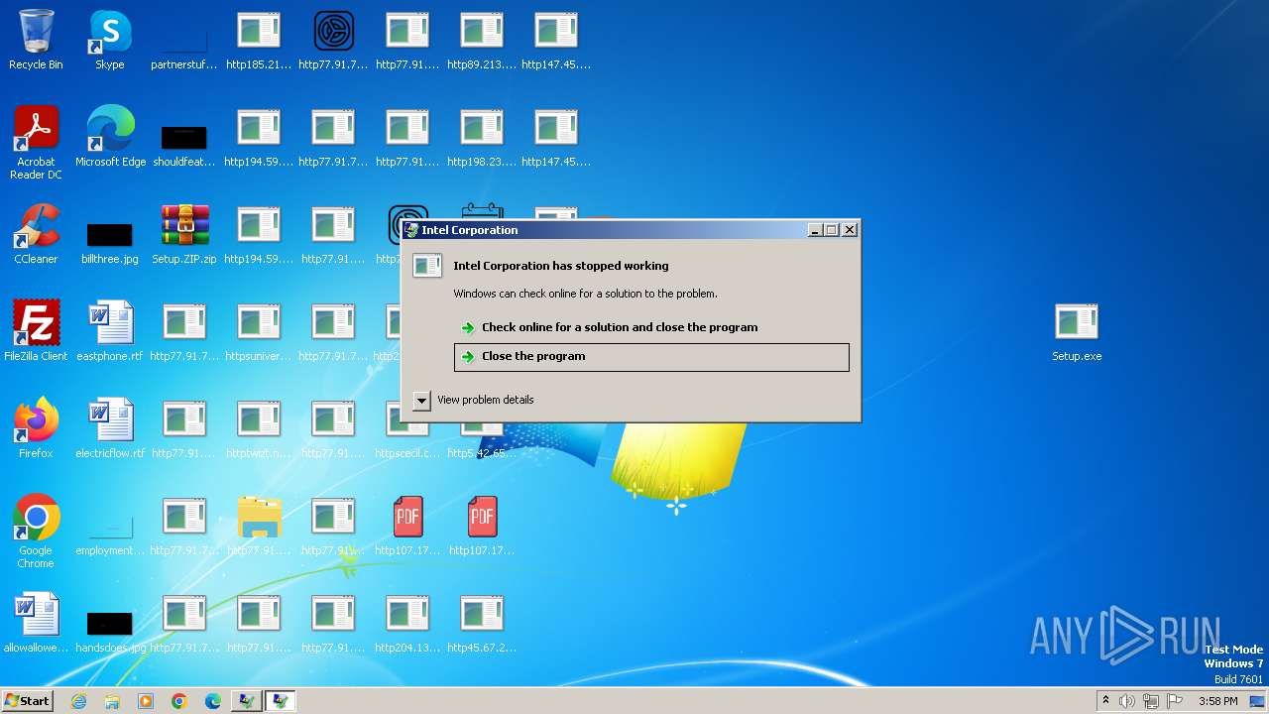Select the Google Chrome desktop shortcut
Image resolution: width=1269 pixels, height=714 pixels.
[x=36, y=533]
